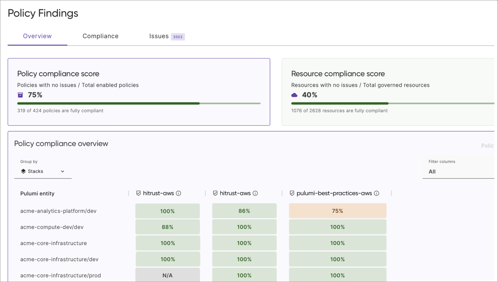Select the N/A cell for acme-core-infrastructure/prod
Image resolution: width=498 pixels, height=282 pixels.
click(167, 275)
